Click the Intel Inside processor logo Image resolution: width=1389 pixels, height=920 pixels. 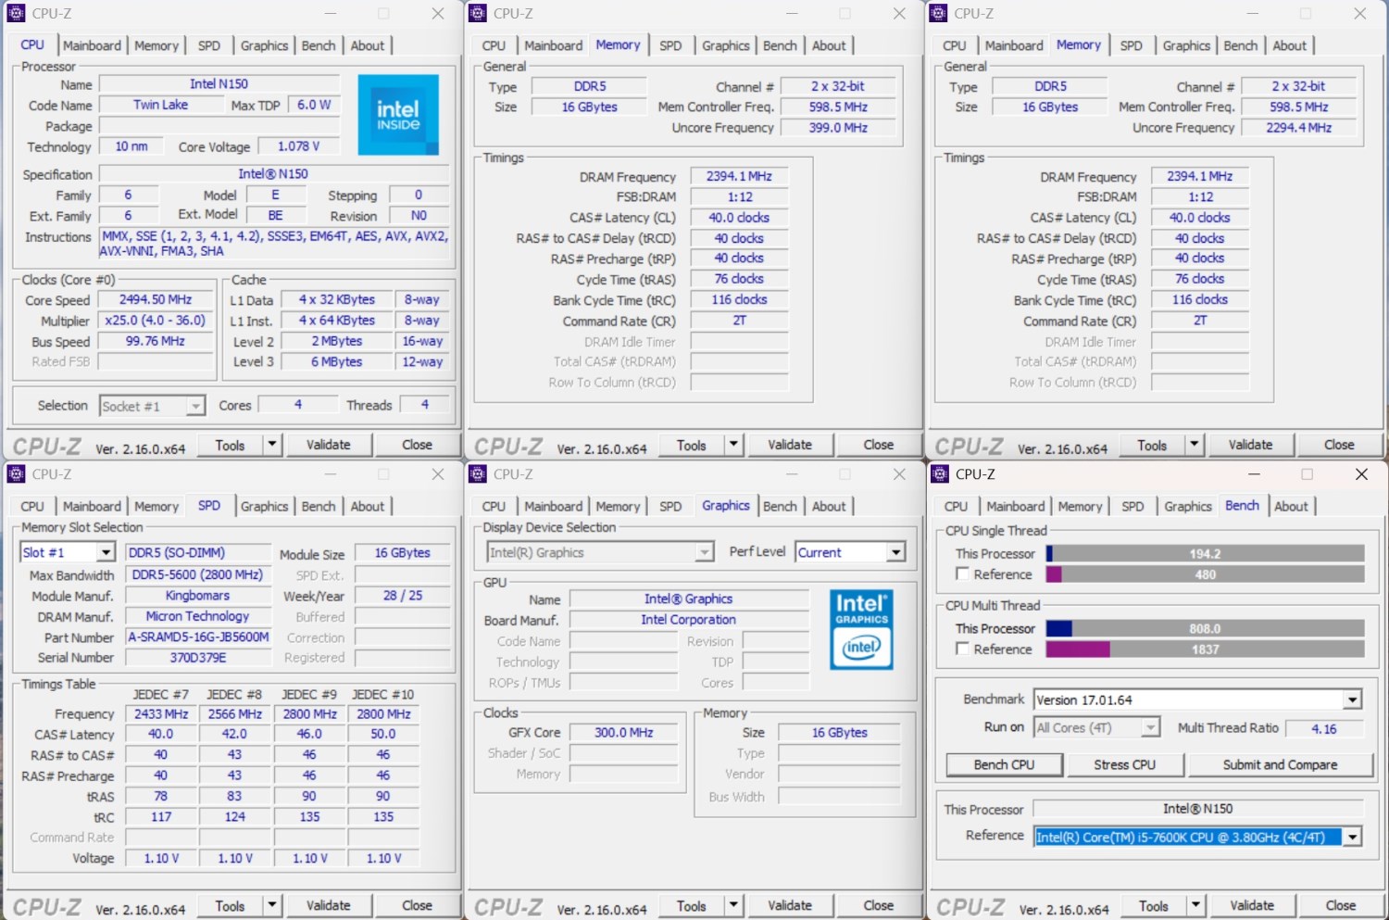click(398, 115)
